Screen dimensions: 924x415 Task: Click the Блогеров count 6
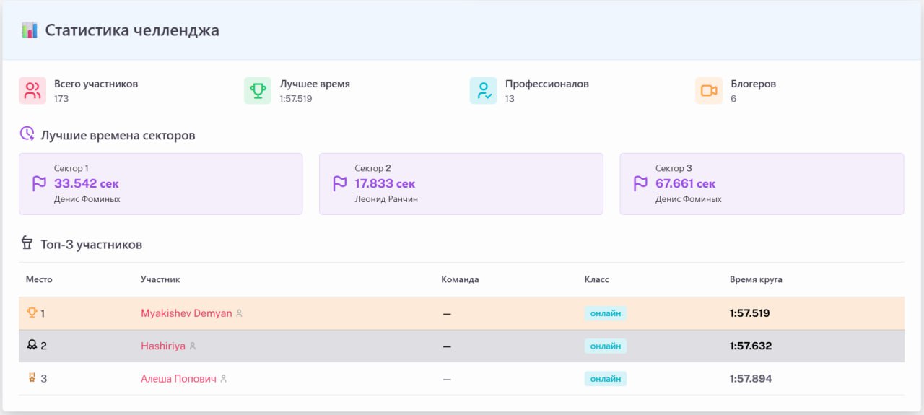[x=733, y=99]
